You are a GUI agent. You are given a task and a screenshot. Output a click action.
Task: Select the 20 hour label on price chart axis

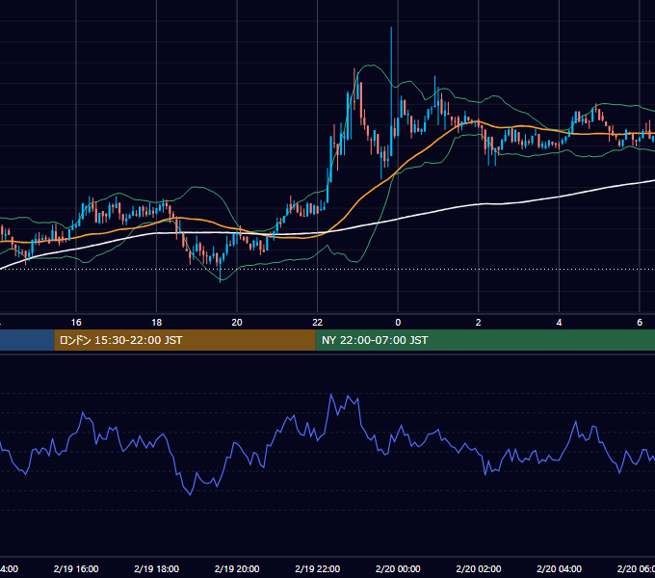237,323
